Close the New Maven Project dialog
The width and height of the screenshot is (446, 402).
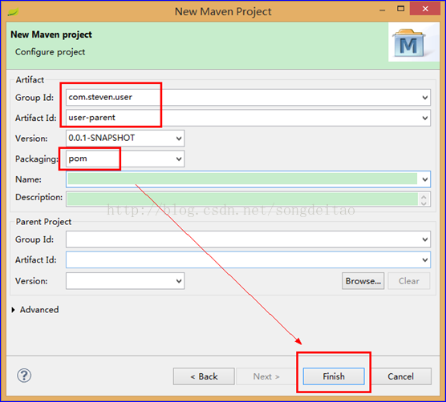425,9
